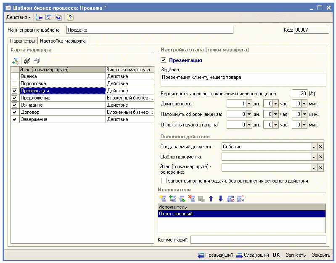Click the Код field with 00007

tap(312, 30)
